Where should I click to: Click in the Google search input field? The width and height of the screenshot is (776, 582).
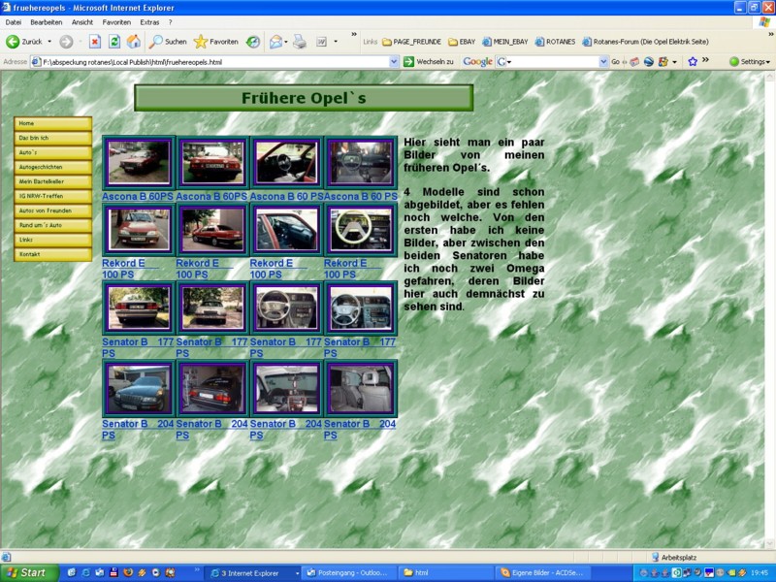pos(553,61)
